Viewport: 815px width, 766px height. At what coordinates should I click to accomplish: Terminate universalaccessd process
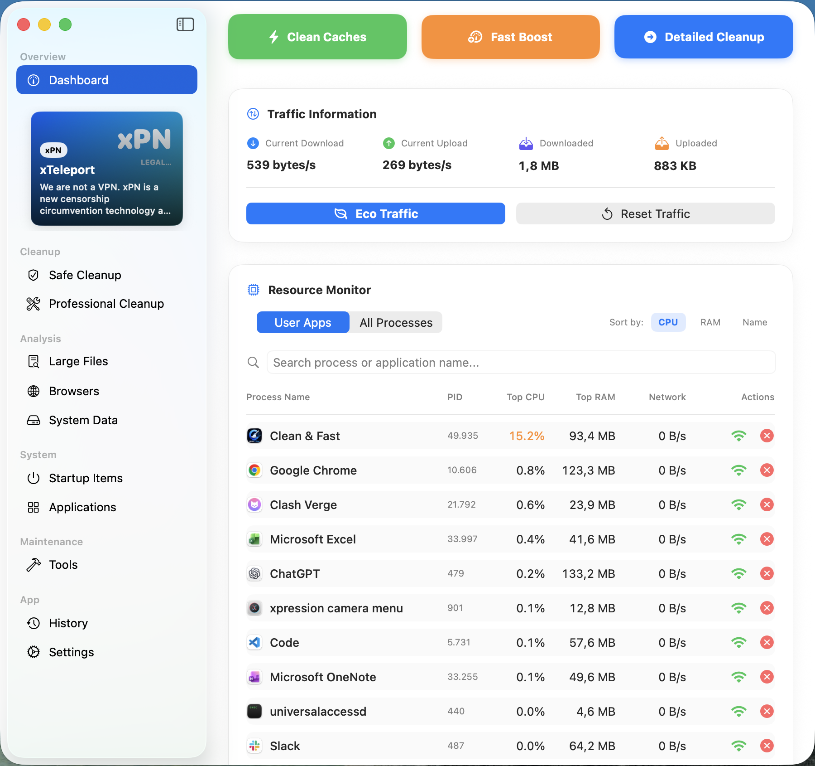tap(767, 711)
